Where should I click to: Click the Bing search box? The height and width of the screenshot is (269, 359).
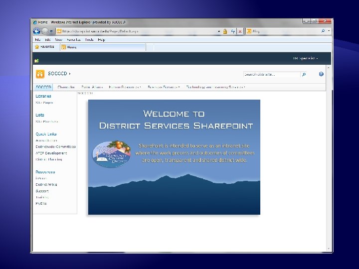283,31
